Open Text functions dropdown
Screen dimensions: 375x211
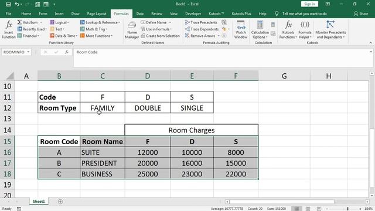(57, 29)
